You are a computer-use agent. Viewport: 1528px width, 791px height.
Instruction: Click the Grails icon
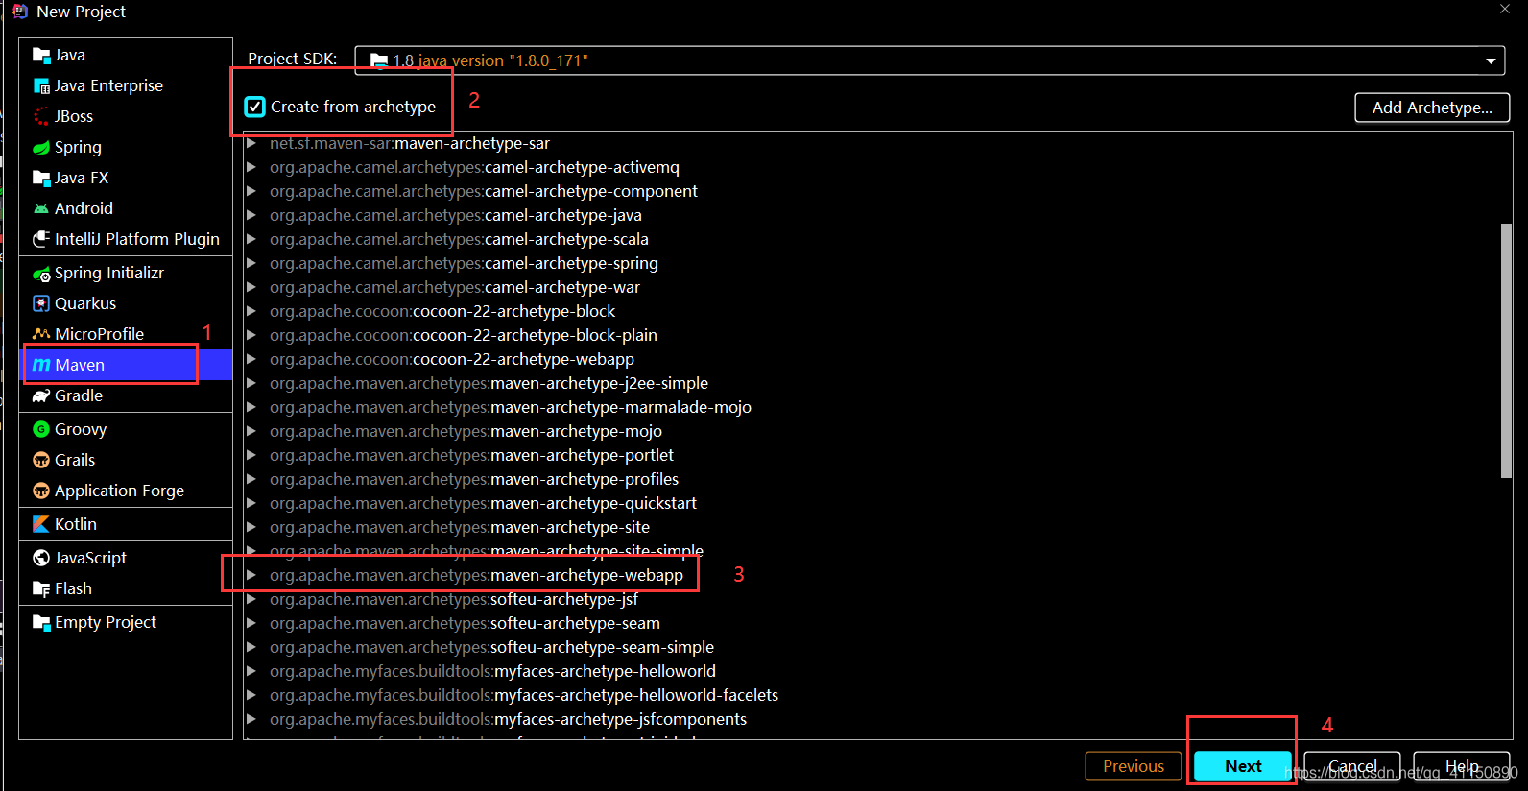point(41,460)
